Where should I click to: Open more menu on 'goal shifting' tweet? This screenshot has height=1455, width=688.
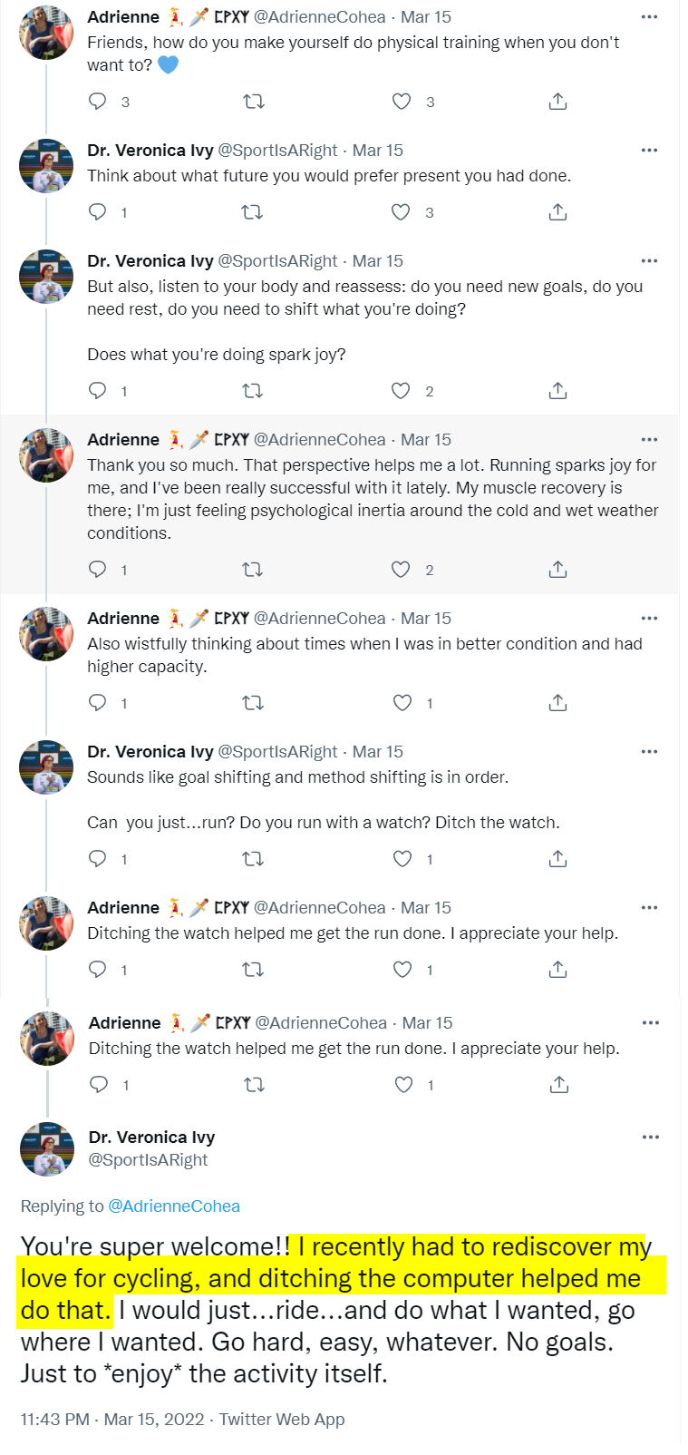click(649, 751)
